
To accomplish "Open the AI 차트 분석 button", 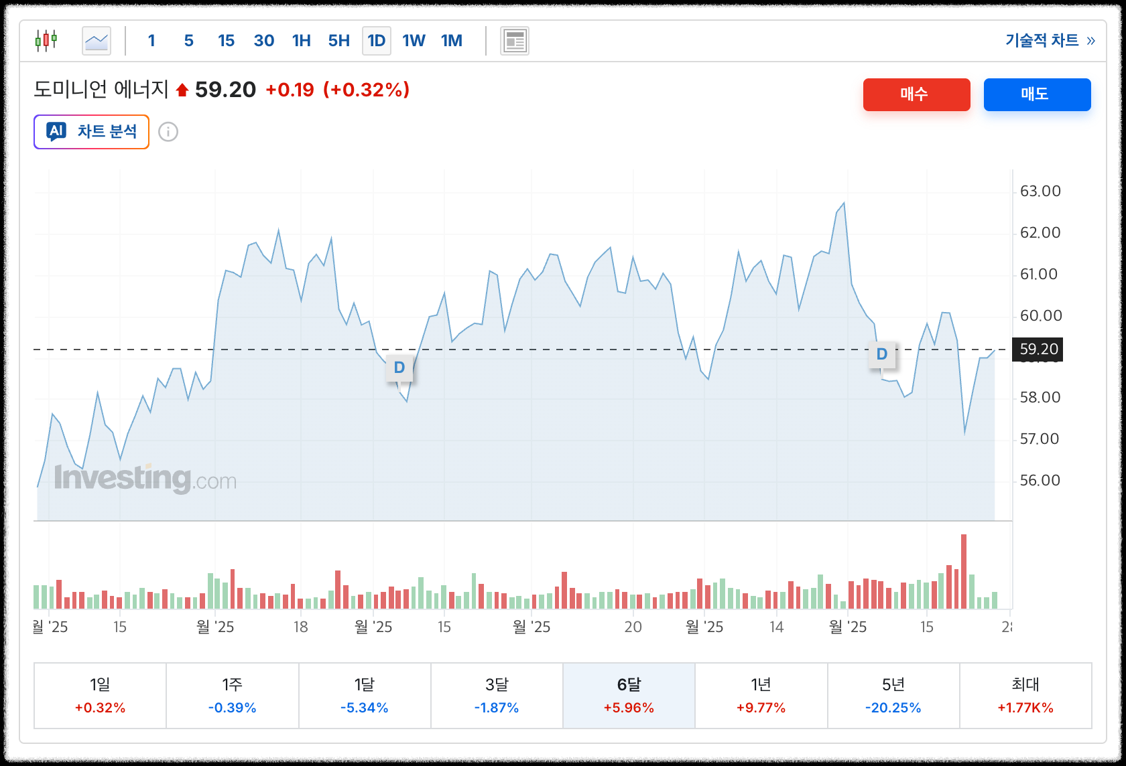I will tap(92, 132).
